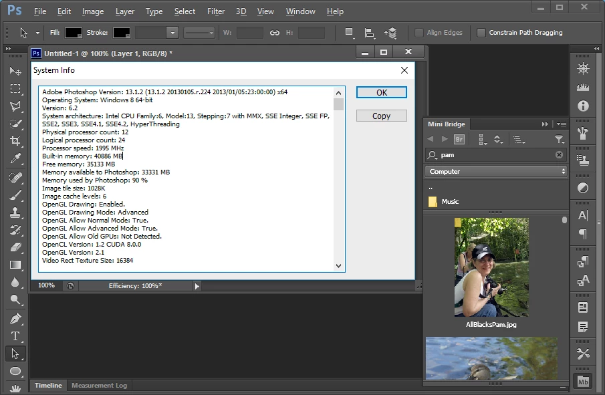Open path alignment options icon
This screenshot has width=605, height=395.
coord(369,33)
